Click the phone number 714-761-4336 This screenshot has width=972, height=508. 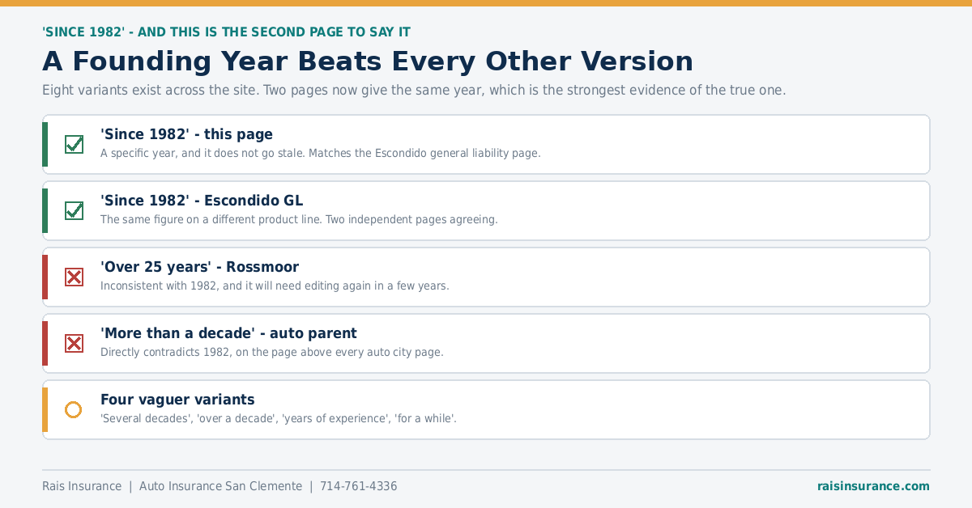click(359, 486)
